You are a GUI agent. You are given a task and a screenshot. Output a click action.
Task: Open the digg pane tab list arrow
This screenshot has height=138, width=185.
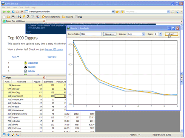(182, 78)
